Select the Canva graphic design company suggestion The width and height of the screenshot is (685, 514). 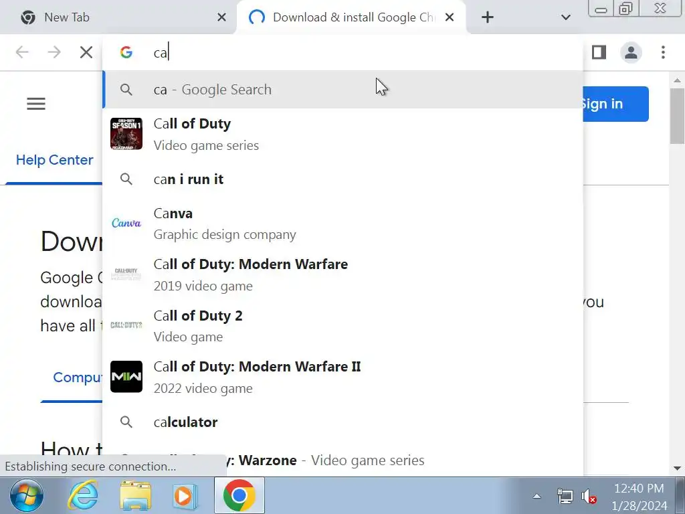point(343,224)
